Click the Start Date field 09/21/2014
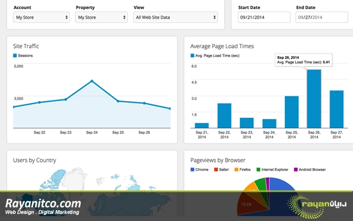This screenshot has width=353, height=221. point(264,17)
